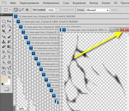129x111 pixels.
Task: Open the Выделение menu
Action: pos(79,3)
